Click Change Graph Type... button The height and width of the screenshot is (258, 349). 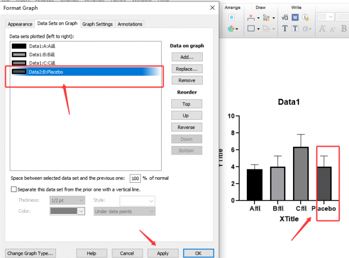[x=30, y=253]
